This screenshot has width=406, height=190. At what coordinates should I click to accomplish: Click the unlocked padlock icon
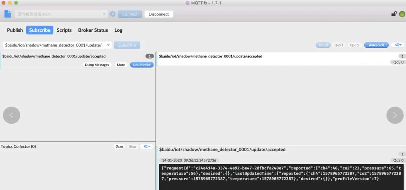(394, 14)
